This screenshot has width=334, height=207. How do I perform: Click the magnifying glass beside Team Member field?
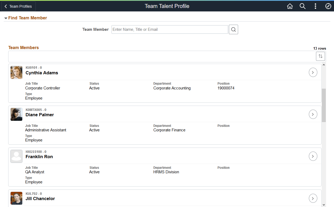pos(233,29)
